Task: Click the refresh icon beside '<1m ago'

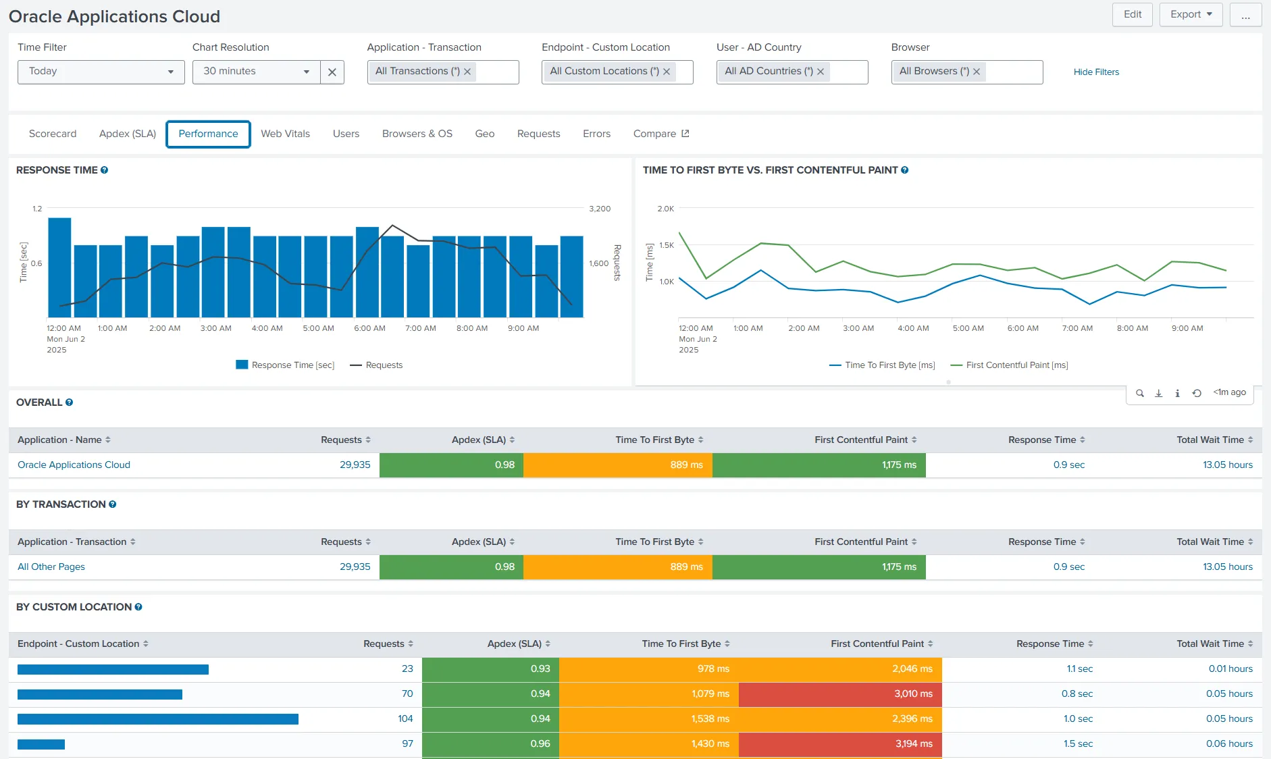Action: tap(1197, 393)
